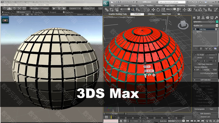The image size is (219, 123).
Task: Toggle Edit Poly modifier lightbulb
Action: (195, 29)
